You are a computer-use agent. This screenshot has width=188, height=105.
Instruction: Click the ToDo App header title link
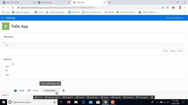tap(11, 18)
